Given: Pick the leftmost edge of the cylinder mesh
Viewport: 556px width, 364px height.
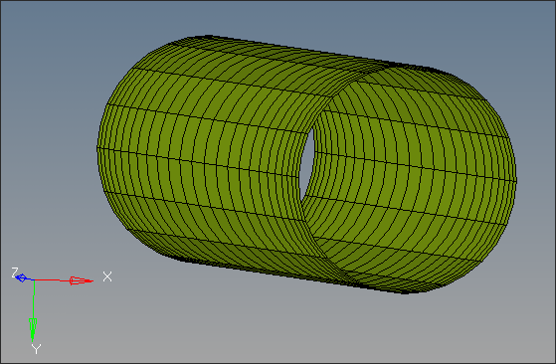Looking at the screenshot, I should 97,149.
